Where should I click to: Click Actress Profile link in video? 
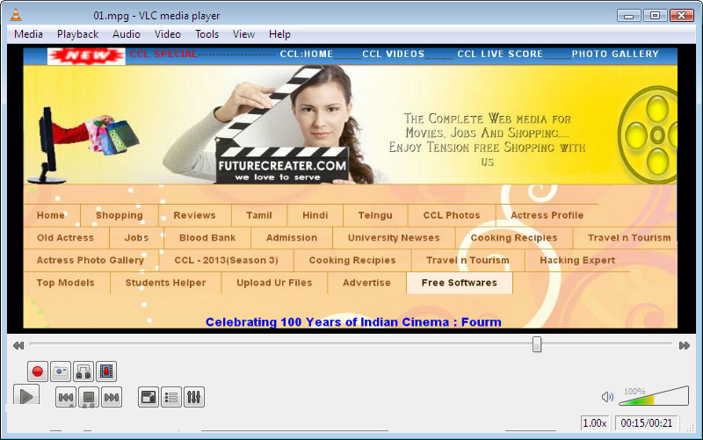(x=547, y=215)
